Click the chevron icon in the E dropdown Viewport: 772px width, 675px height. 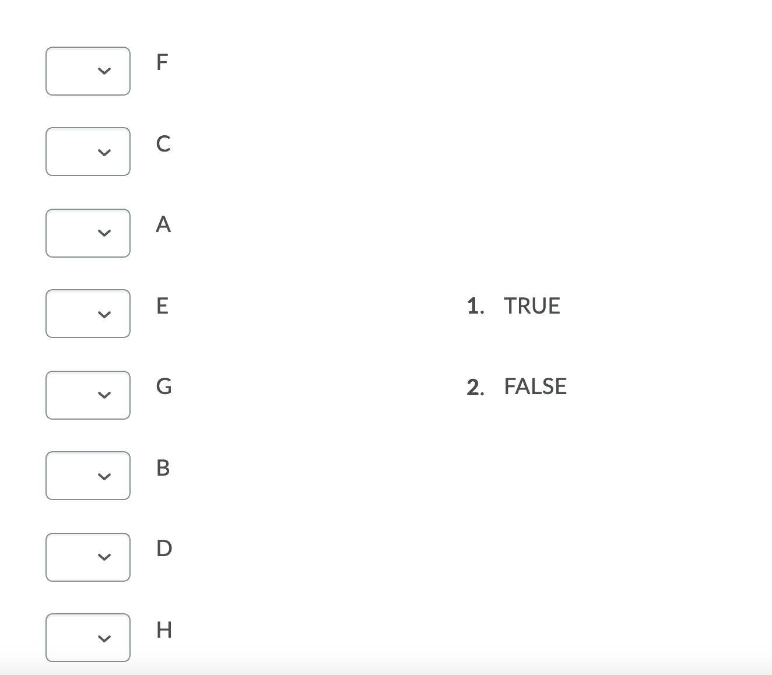pyautogui.click(x=104, y=314)
